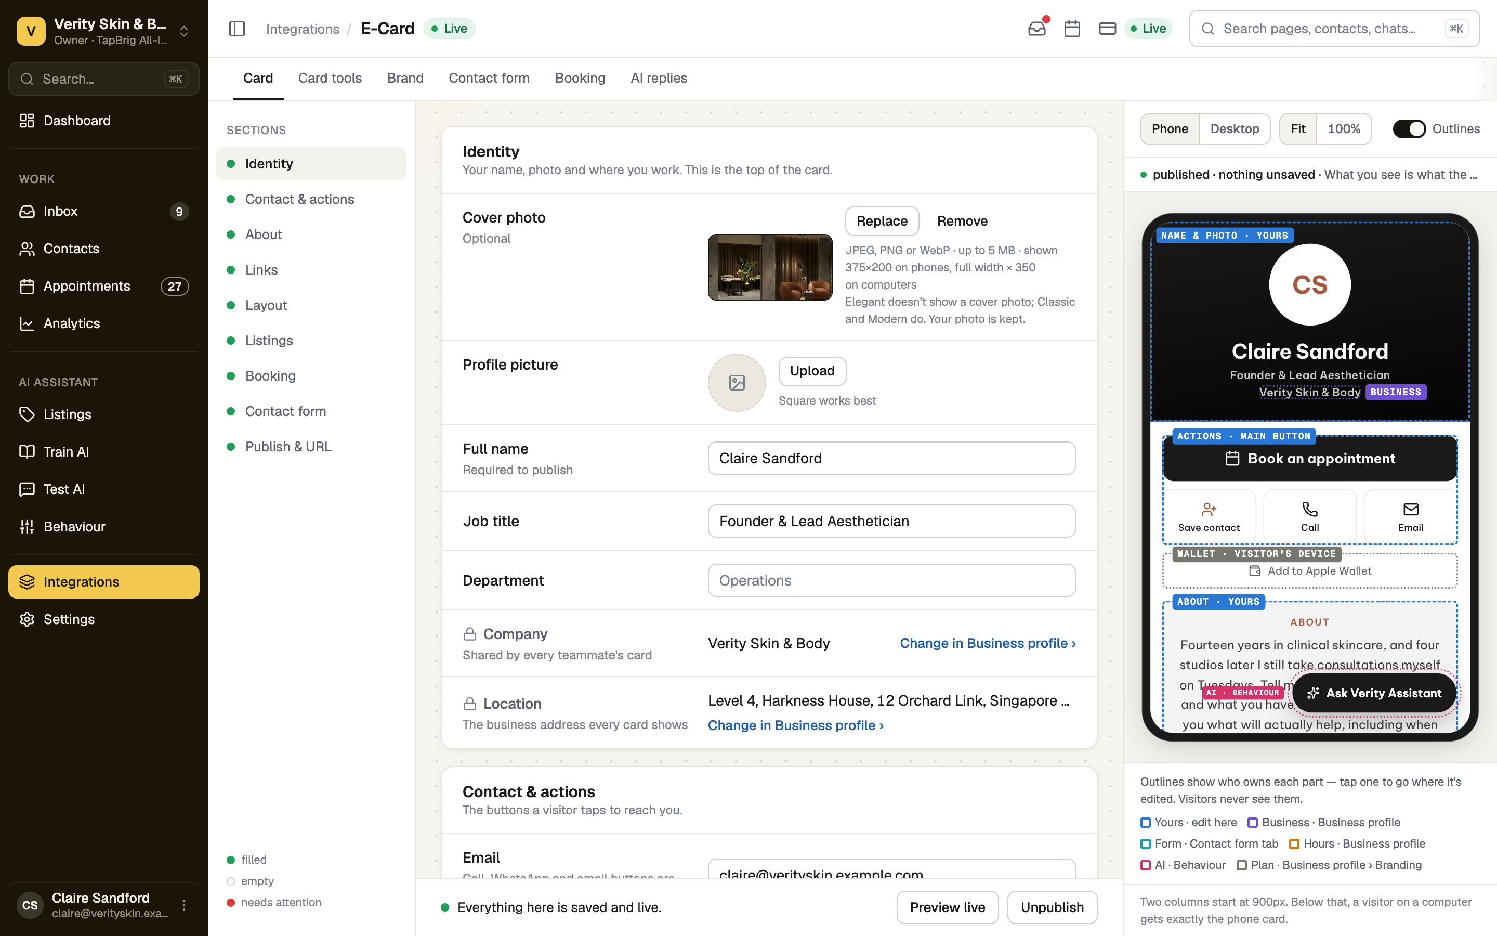Open Appointments in sidebar
This screenshot has height=936, width=1497.
coord(104,286)
